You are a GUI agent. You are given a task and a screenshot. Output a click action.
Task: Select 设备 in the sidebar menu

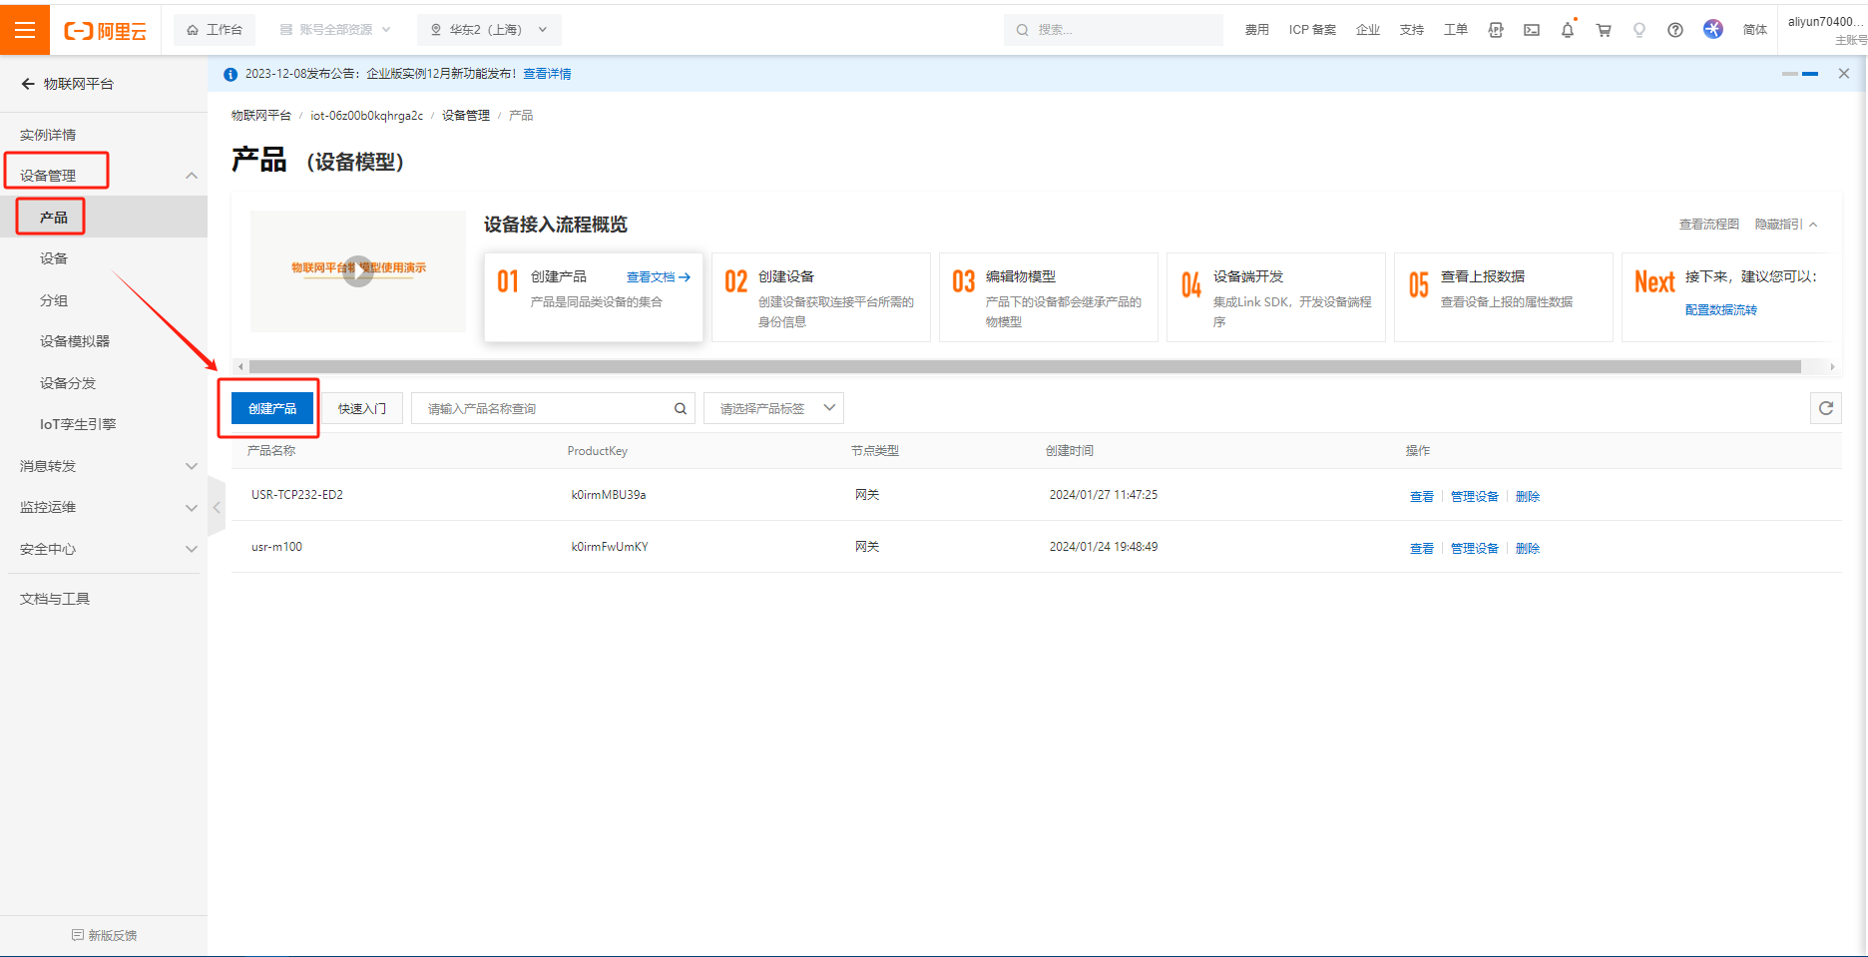[54, 258]
